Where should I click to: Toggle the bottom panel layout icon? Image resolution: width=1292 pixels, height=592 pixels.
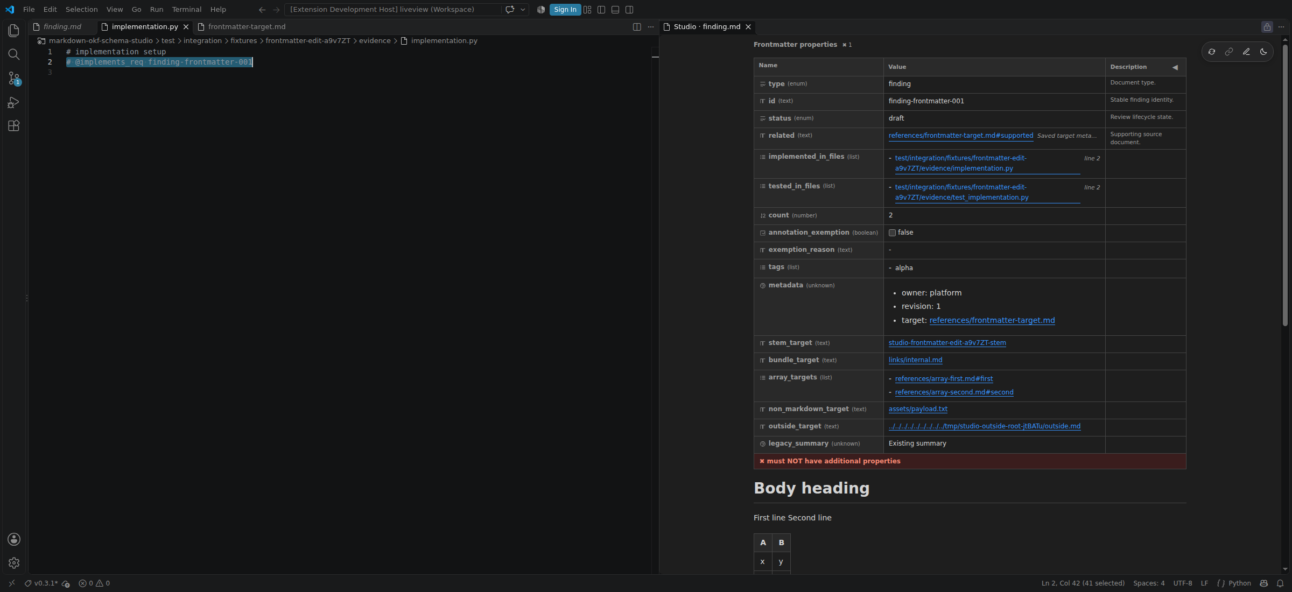click(x=615, y=10)
